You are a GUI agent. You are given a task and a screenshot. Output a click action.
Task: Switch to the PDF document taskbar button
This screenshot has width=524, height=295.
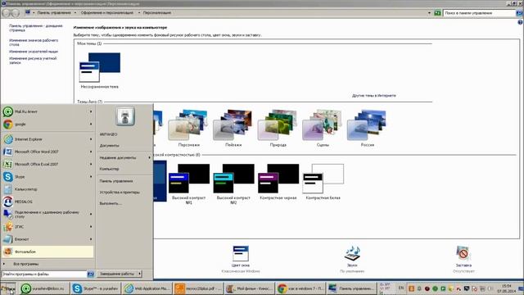coord(198,288)
